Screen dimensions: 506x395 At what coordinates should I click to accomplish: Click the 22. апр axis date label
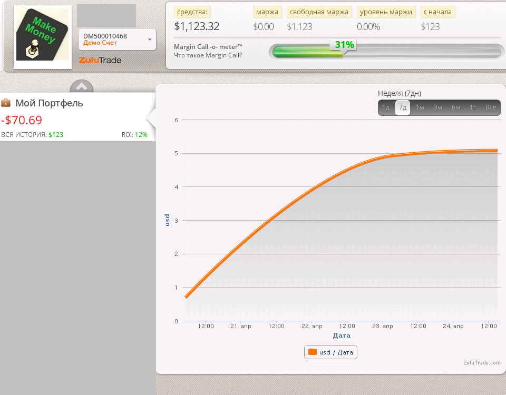(312, 326)
